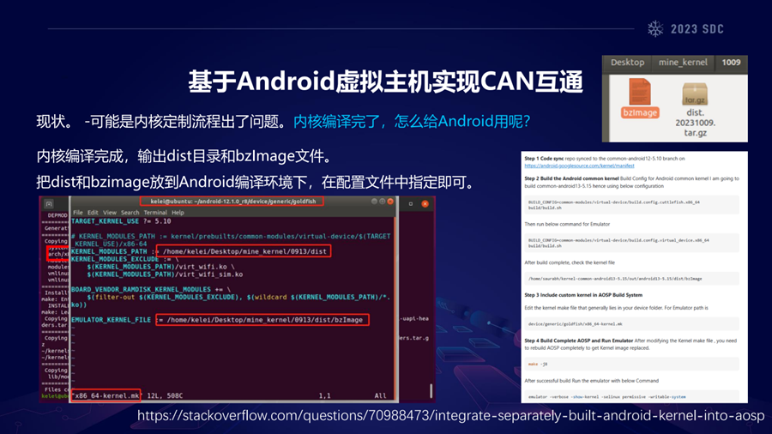Minimize the goldfish terminal window

coord(374,202)
